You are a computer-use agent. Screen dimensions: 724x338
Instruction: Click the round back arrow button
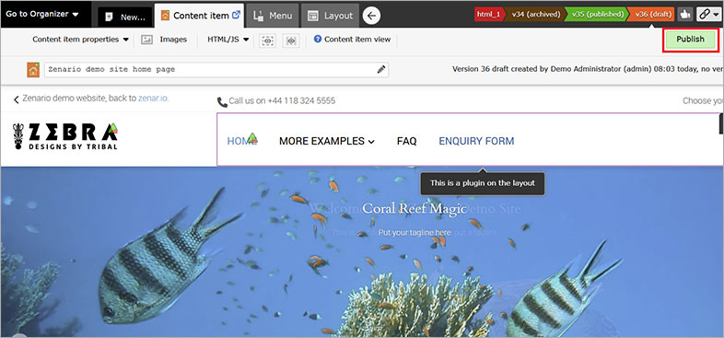click(x=371, y=16)
